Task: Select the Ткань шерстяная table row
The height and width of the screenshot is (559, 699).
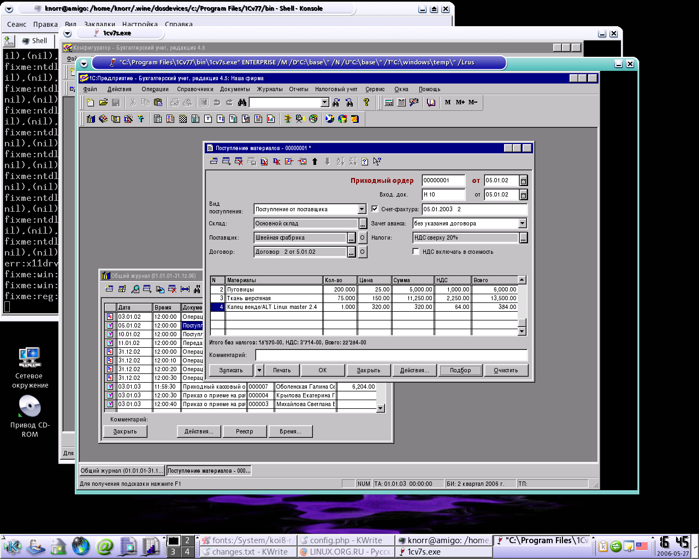Action: point(364,298)
